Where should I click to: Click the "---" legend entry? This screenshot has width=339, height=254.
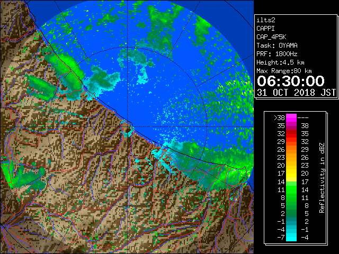(x=303, y=118)
